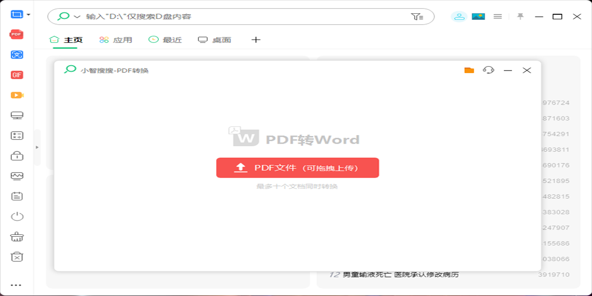Switch to the 应用 tab
Image resolution: width=592 pixels, height=296 pixels.
click(116, 40)
